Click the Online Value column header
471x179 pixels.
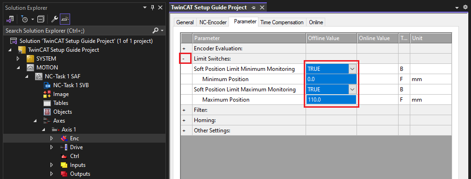point(378,38)
